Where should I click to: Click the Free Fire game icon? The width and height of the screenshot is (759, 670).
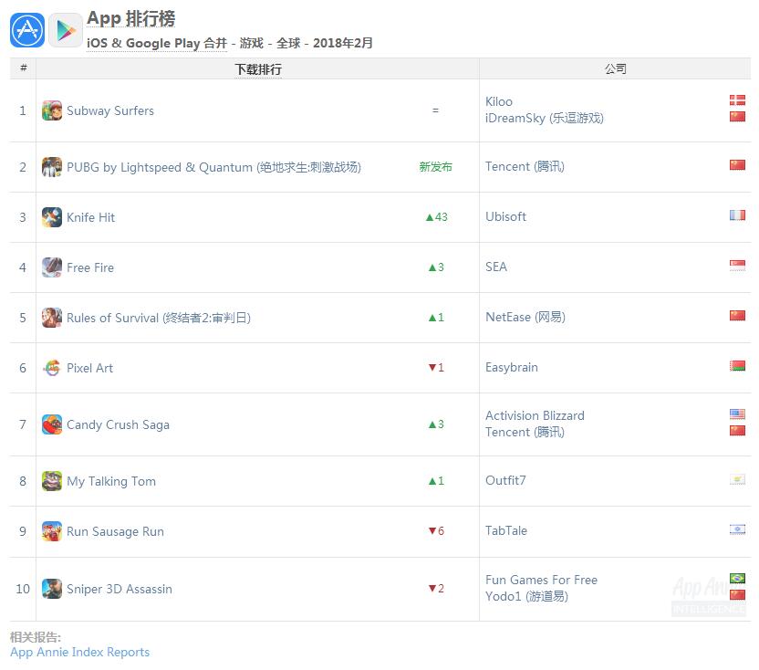(52, 267)
